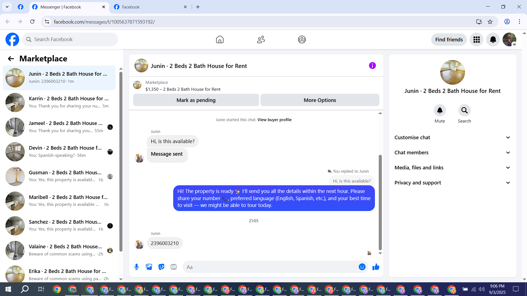527x296 pixels.
Task: Mute the conversation with bell icon
Action: pos(440,110)
